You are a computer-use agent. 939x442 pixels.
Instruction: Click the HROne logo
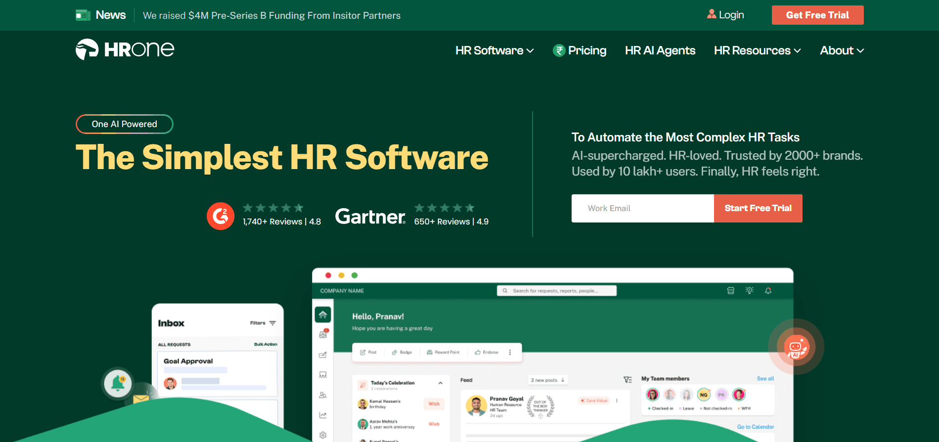point(125,49)
